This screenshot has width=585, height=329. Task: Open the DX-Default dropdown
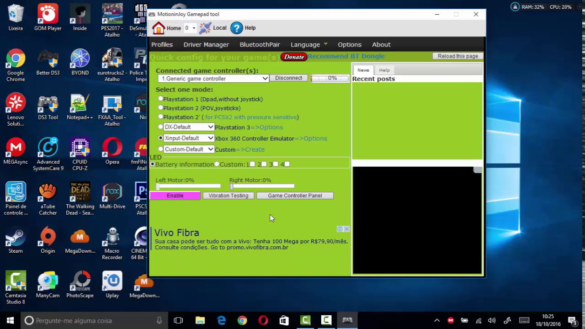pyautogui.click(x=189, y=127)
